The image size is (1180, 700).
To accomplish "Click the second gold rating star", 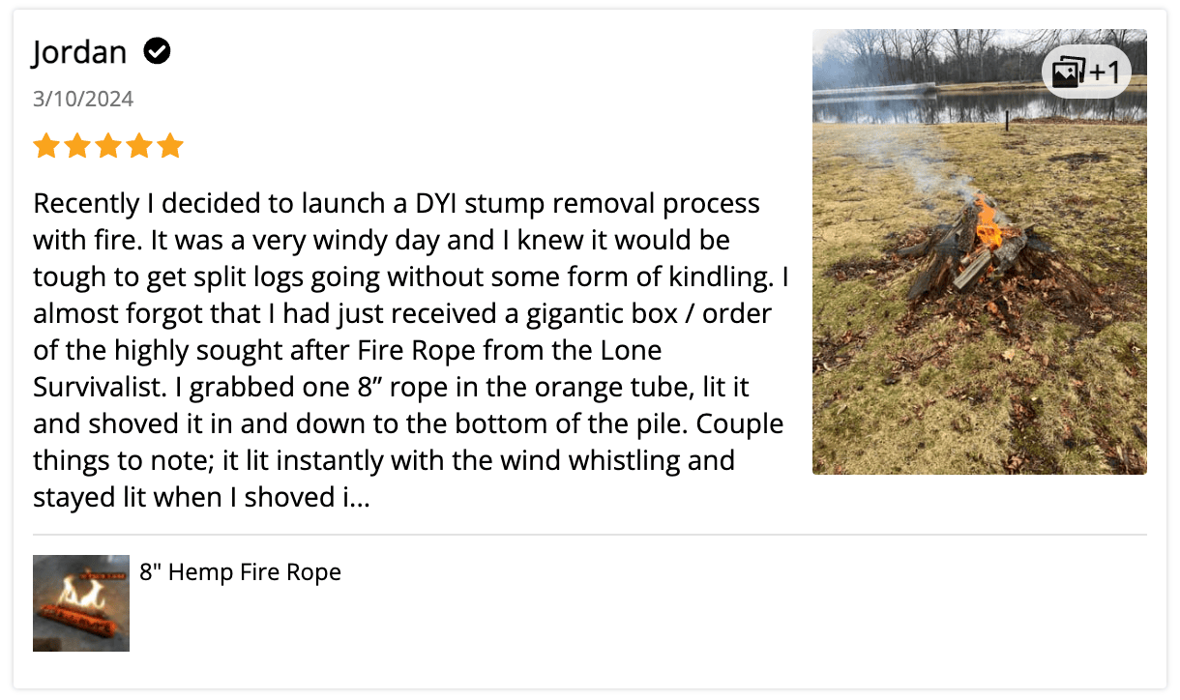I will tap(76, 146).
